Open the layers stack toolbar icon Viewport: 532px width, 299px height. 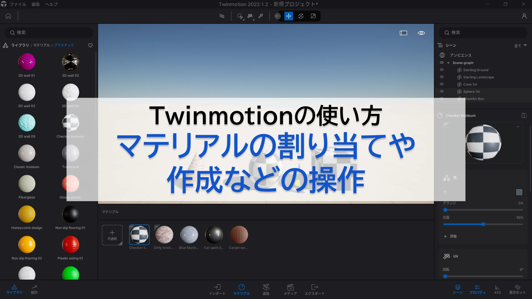[x=222, y=16]
